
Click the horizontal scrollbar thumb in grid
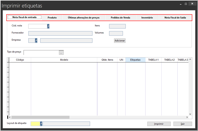pyautogui.click(x=40, y=117)
